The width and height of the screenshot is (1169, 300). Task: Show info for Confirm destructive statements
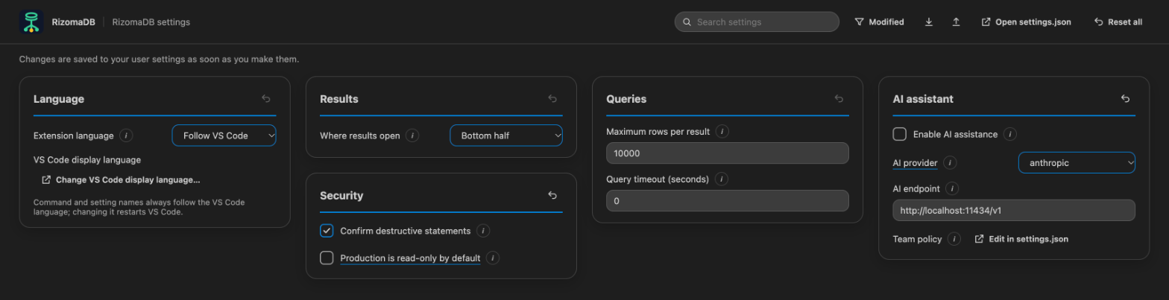tap(483, 231)
